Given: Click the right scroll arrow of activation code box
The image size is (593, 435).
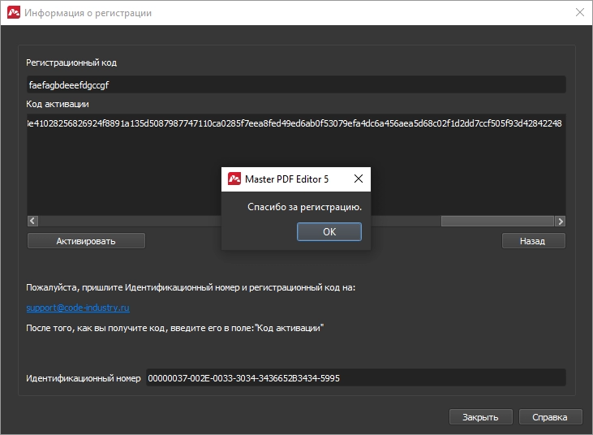Looking at the screenshot, I should 560,221.
